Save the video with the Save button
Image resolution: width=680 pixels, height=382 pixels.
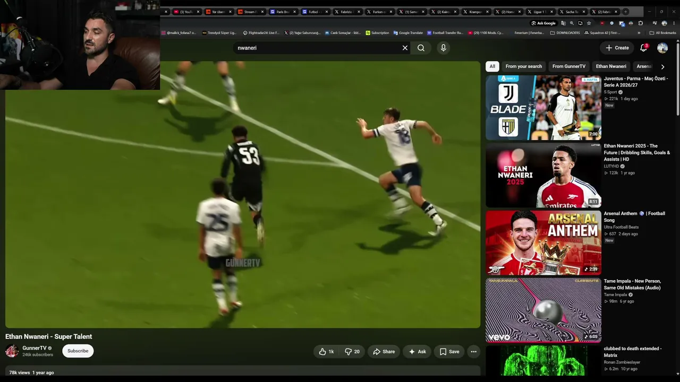click(449, 351)
